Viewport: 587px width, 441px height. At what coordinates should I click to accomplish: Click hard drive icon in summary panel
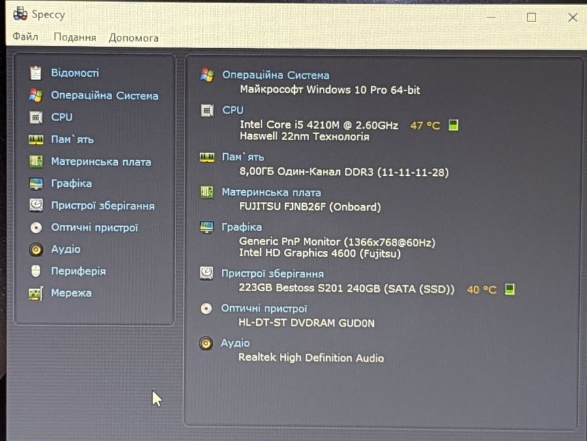[x=206, y=274]
